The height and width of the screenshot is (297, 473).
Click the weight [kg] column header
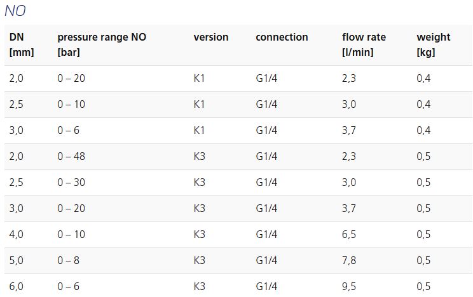click(433, 44)
